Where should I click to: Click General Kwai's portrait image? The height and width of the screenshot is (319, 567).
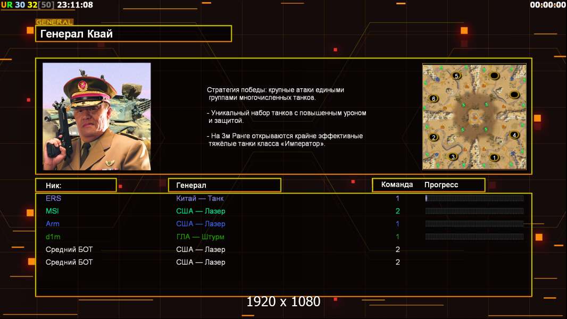pos(97,116)
